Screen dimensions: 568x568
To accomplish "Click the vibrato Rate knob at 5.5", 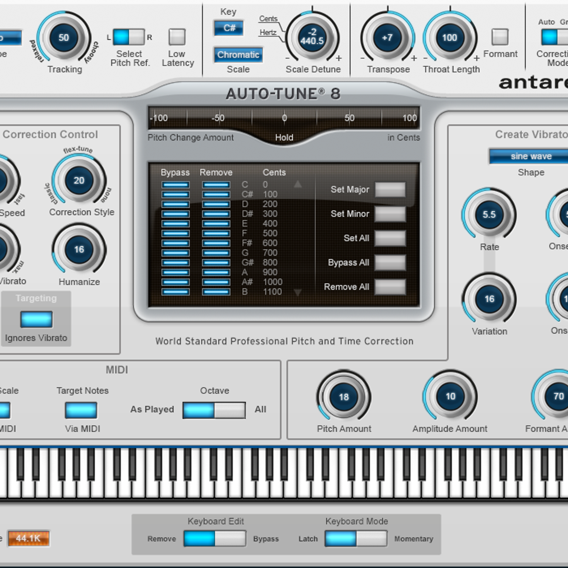I will coord(489,214).
